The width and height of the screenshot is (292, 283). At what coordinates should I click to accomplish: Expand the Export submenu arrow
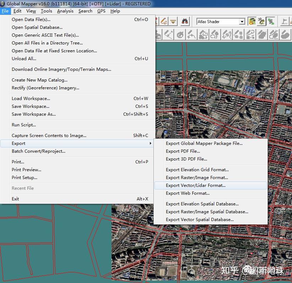[150, 143]
